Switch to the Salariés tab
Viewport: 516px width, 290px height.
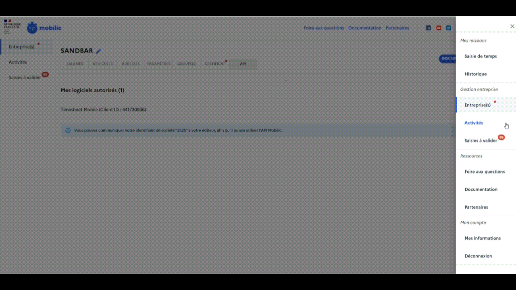tap(75, 64)
